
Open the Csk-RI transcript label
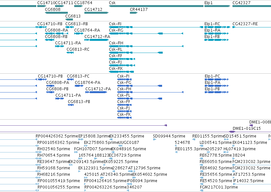[x=115, y=24]
